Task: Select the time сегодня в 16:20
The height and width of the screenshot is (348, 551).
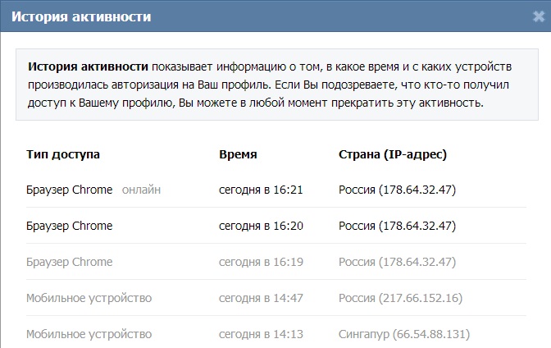Action: point(261,226)
